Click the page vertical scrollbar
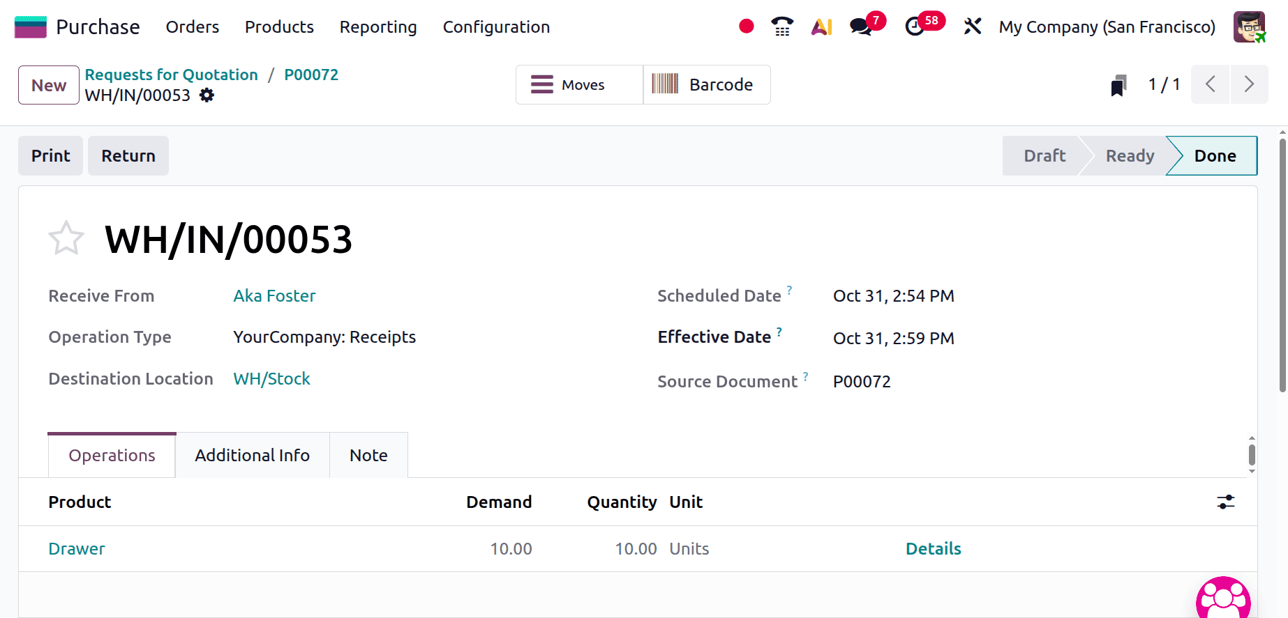The image size is (1288, 618). click(1282, 265)
